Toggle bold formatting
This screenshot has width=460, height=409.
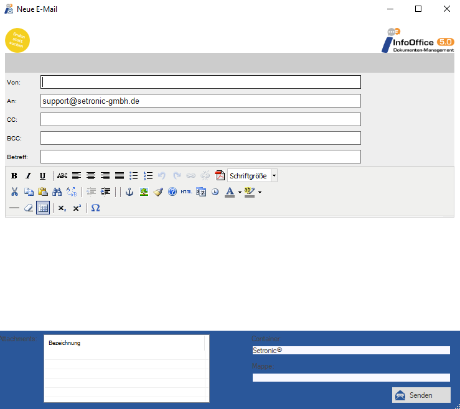pos(14,176)
